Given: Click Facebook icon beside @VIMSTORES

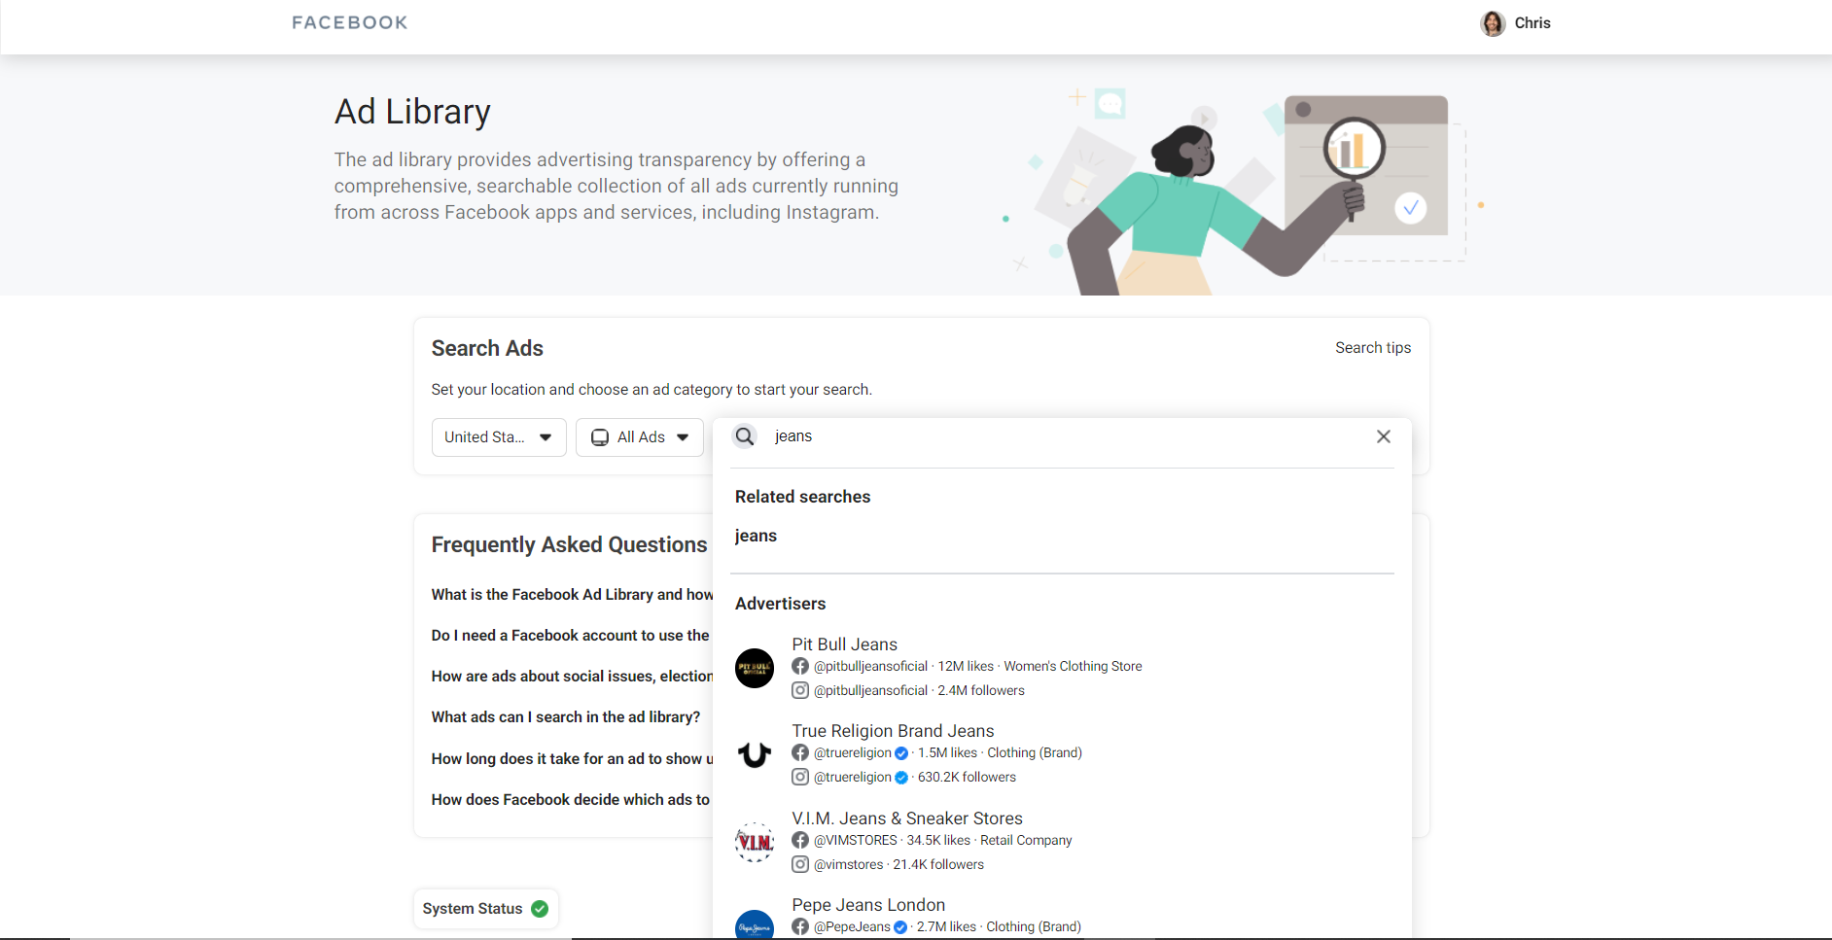Looking at the screenshot, I should pos(800,840).
